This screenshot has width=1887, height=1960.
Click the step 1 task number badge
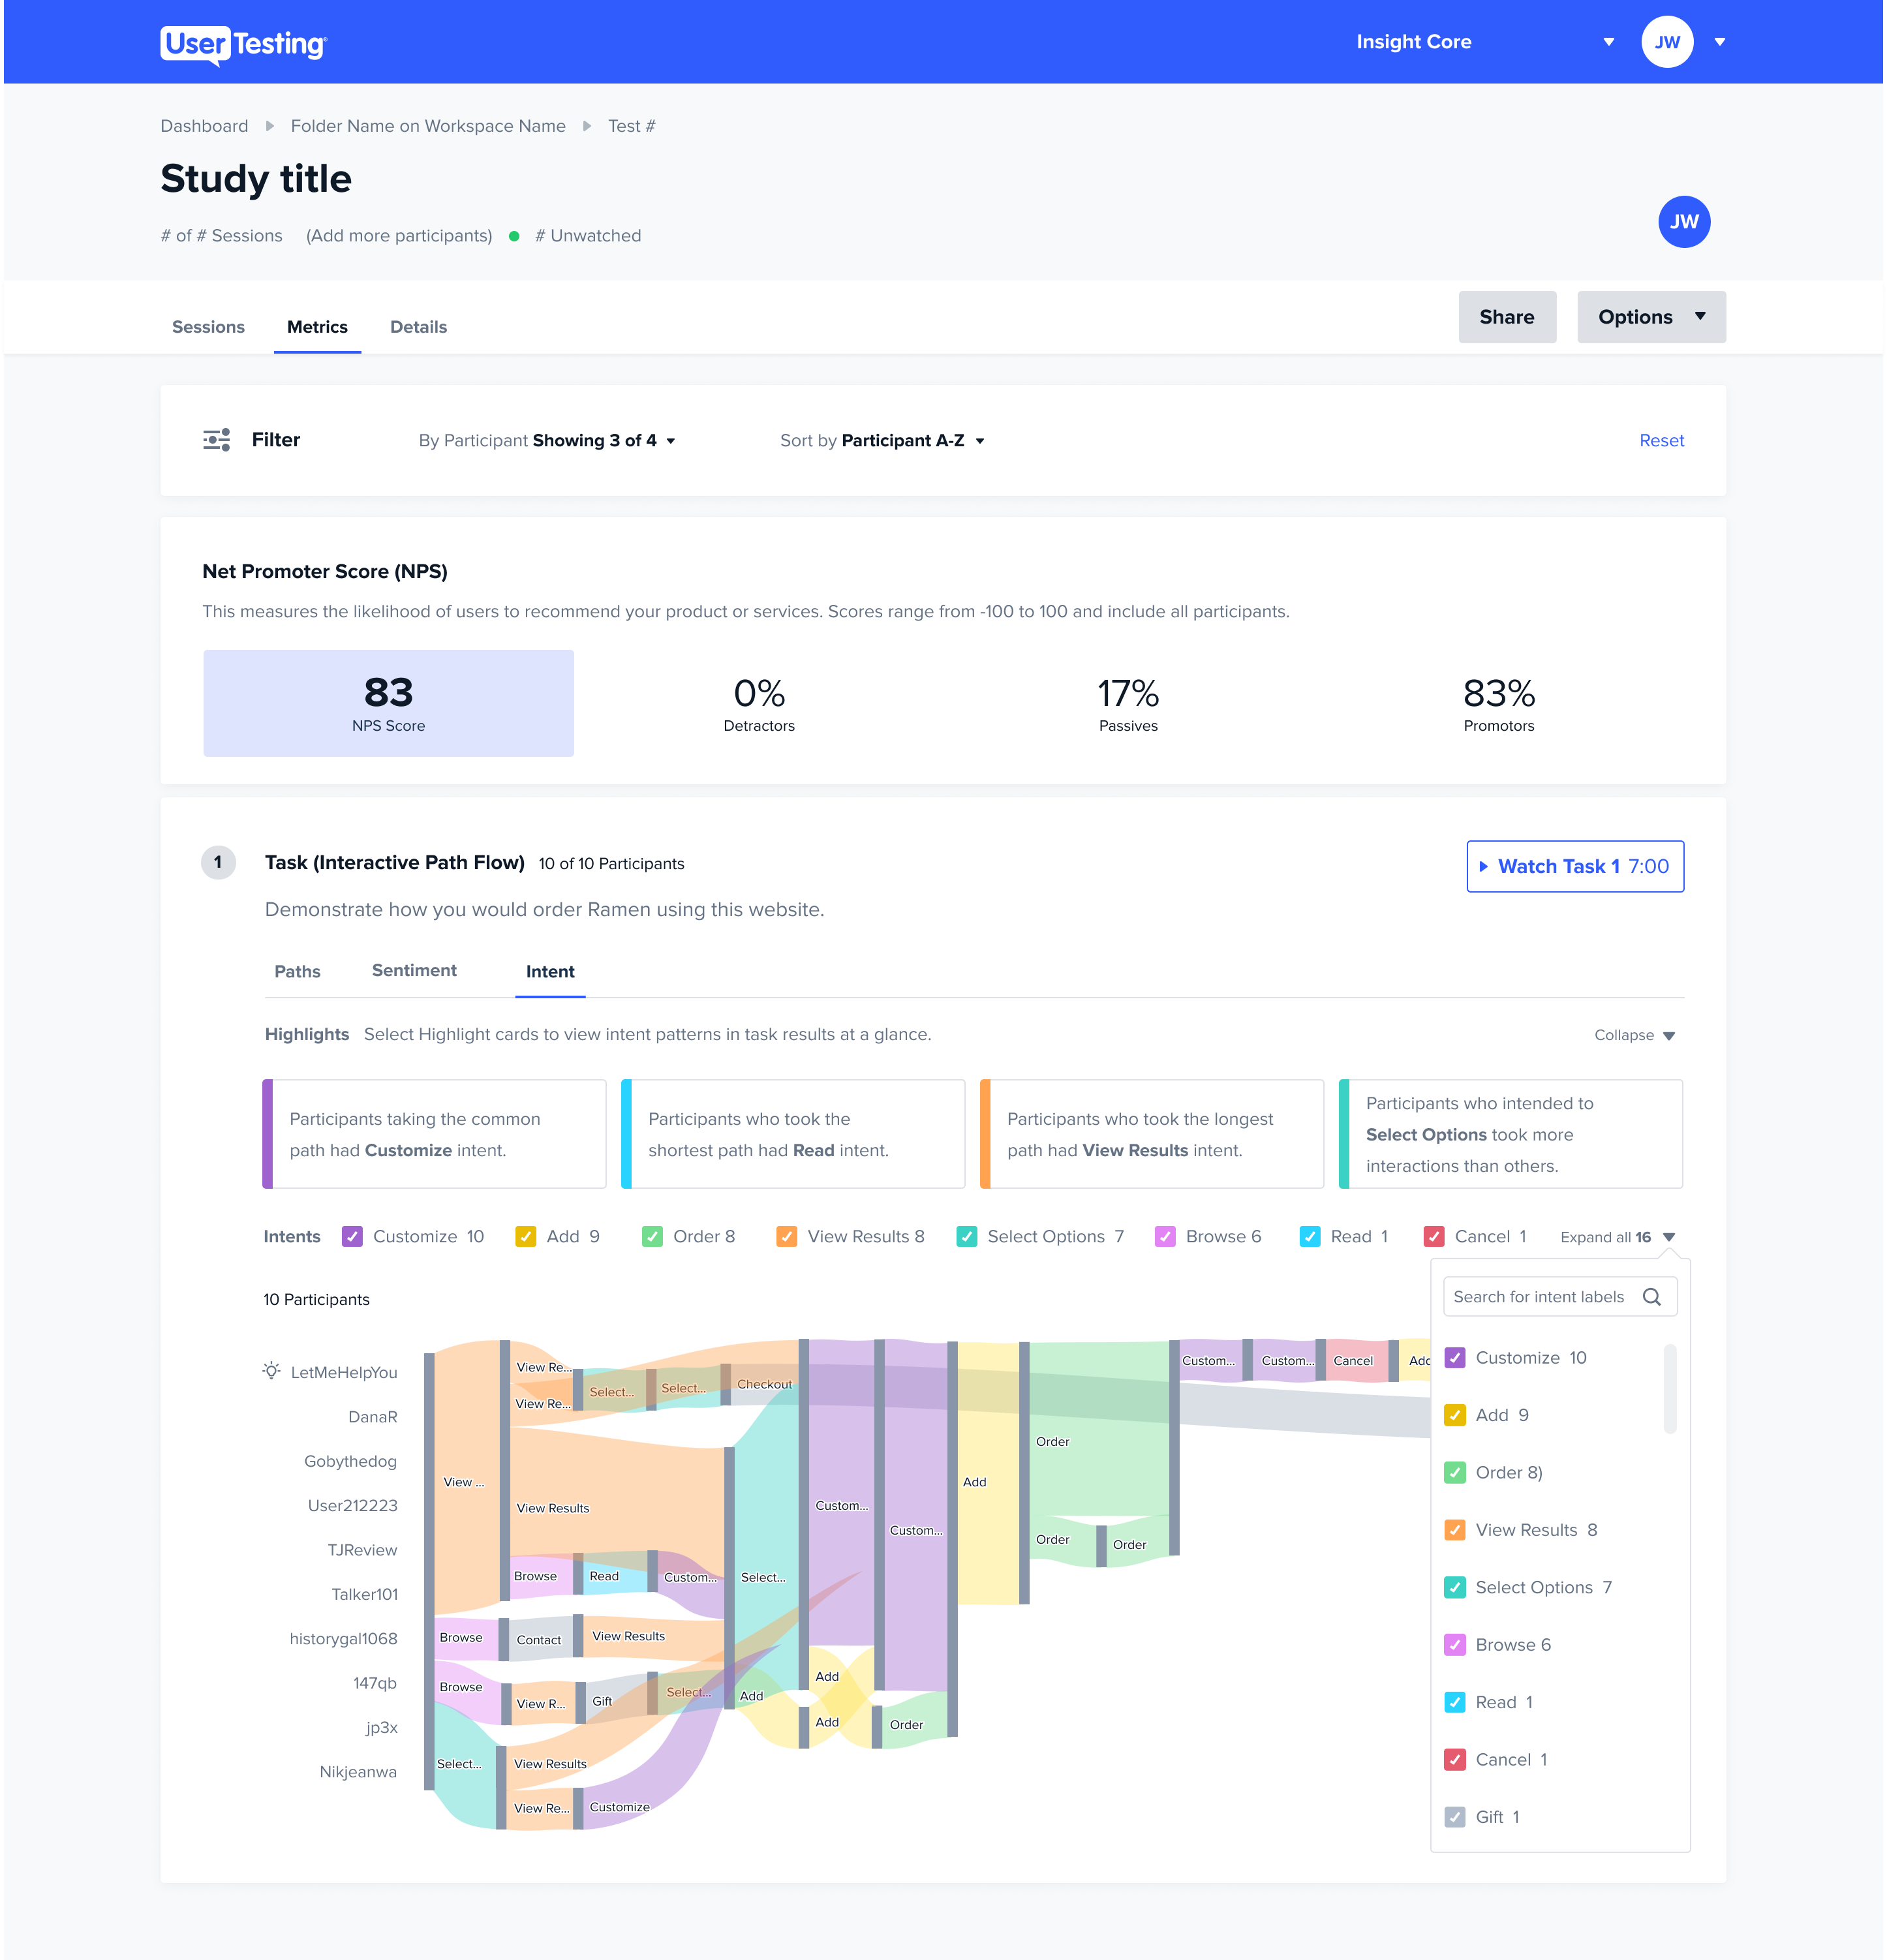click(218, 862)
